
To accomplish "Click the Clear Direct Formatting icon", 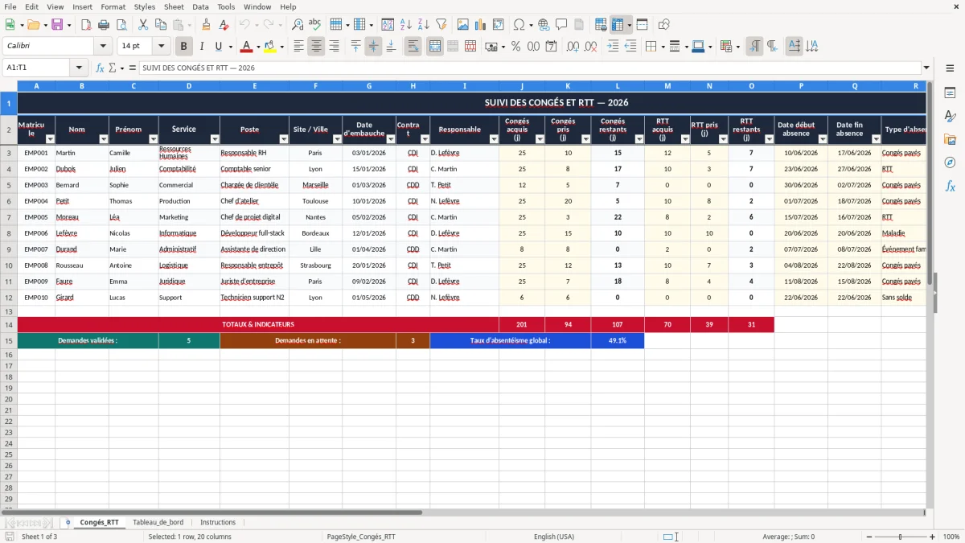I will click(223, 25).
